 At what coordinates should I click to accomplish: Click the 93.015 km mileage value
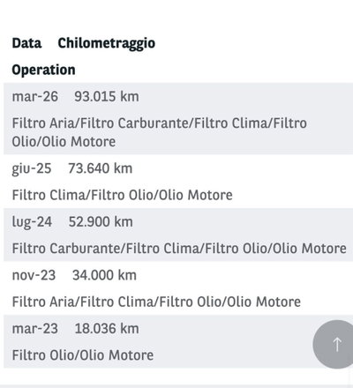click(x=107, y=96)
